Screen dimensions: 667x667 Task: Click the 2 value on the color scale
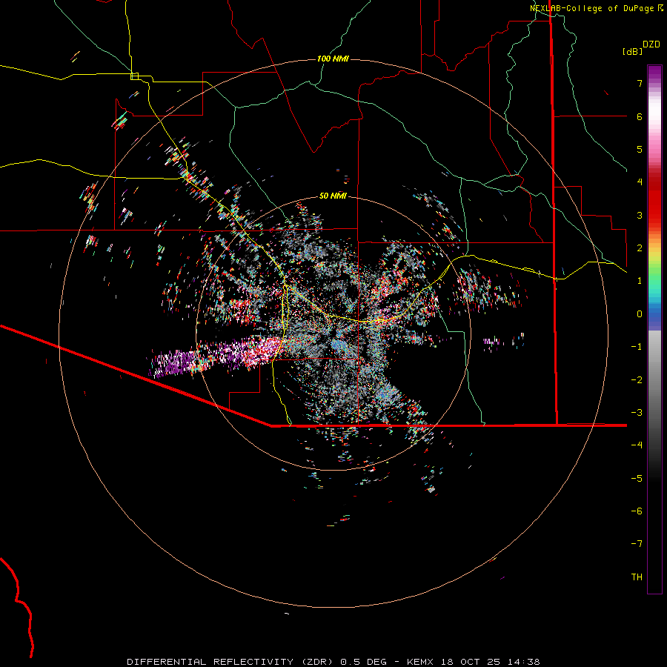tap(640, 248)
